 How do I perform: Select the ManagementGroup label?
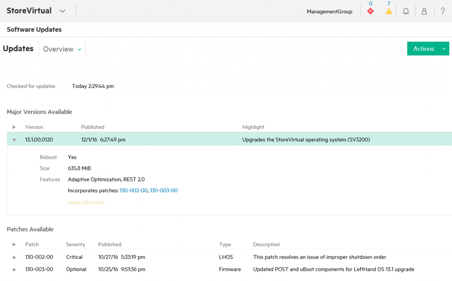pyautogui.click(x=329, y=11)
